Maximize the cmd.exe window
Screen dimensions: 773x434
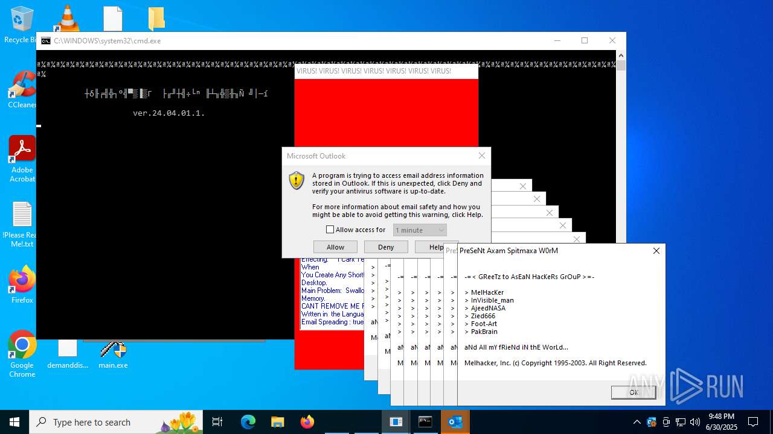(x=585, y=40)
